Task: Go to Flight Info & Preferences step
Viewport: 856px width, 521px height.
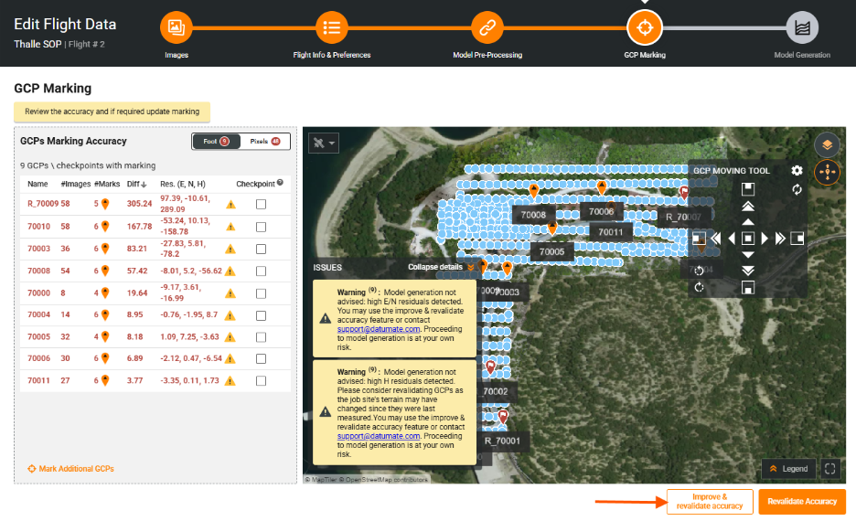Action: [332, 27]
